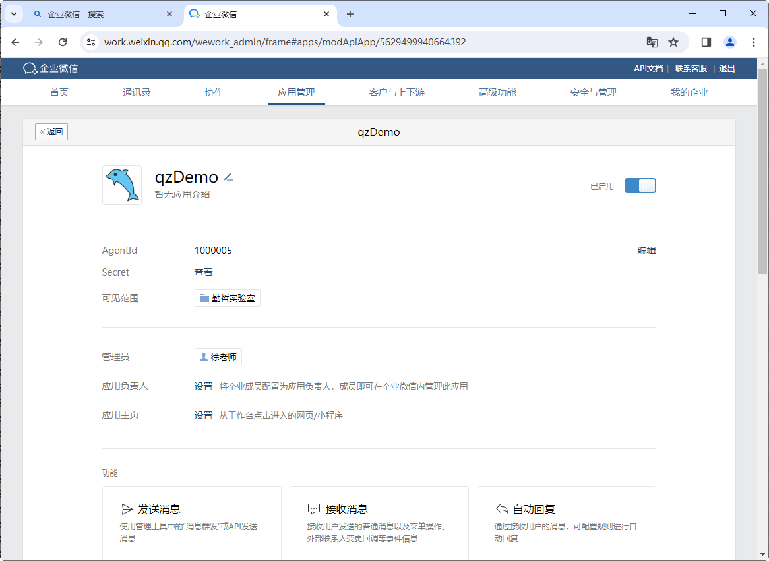Open the browser side panel icon
The height and width of the screenshot is (561, 769).
(x=706, y=42)
